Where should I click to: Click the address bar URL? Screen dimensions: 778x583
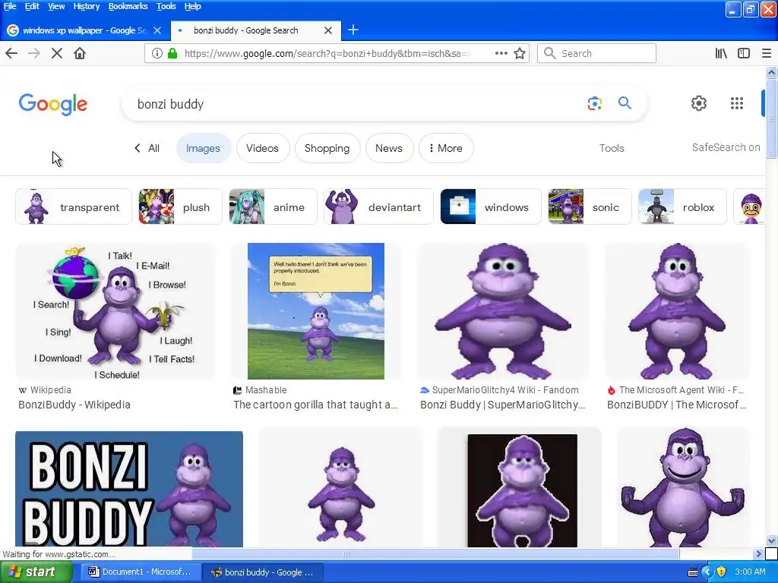(x=327, y=53)
